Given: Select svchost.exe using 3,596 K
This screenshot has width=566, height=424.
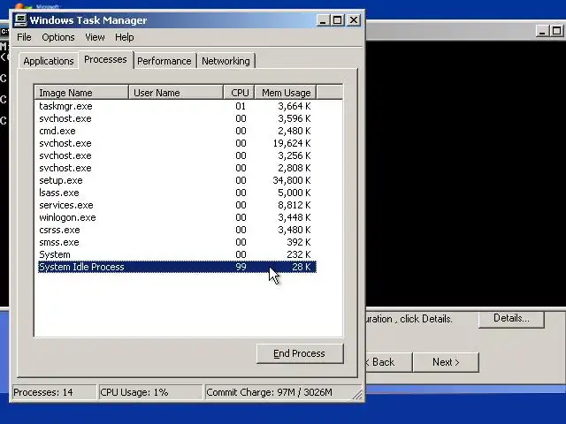Looking at the screenshot, I should (177, 118).
